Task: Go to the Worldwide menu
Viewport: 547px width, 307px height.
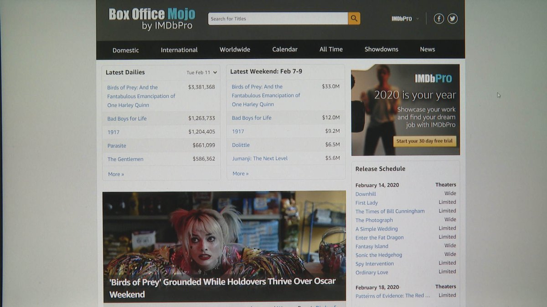Action: pos(235,50)
